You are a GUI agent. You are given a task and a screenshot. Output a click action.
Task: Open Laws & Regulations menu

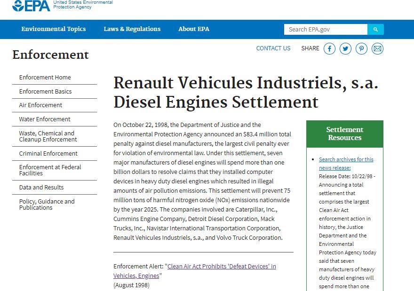[x=132, y=29]
